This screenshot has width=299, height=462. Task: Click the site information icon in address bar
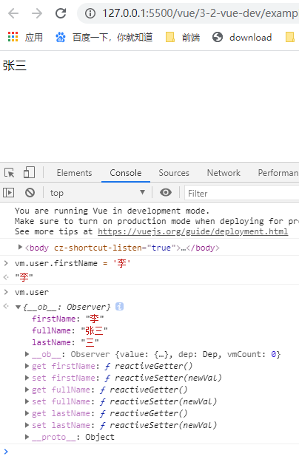pyautogui.click(x=90, y=13)
